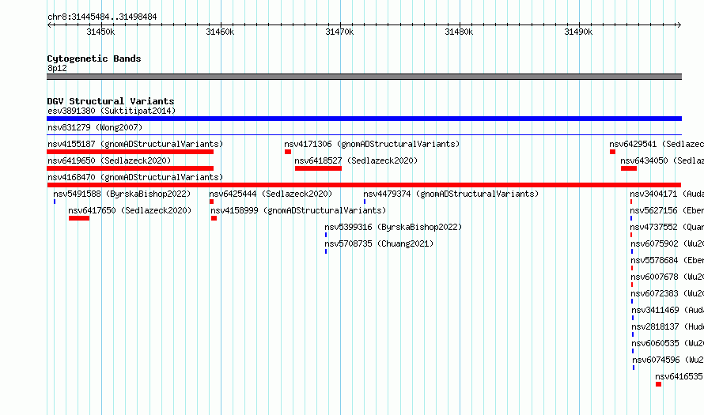
Task: Click the nsv4158999 small red marker
Action: click(x=214, y=218)
